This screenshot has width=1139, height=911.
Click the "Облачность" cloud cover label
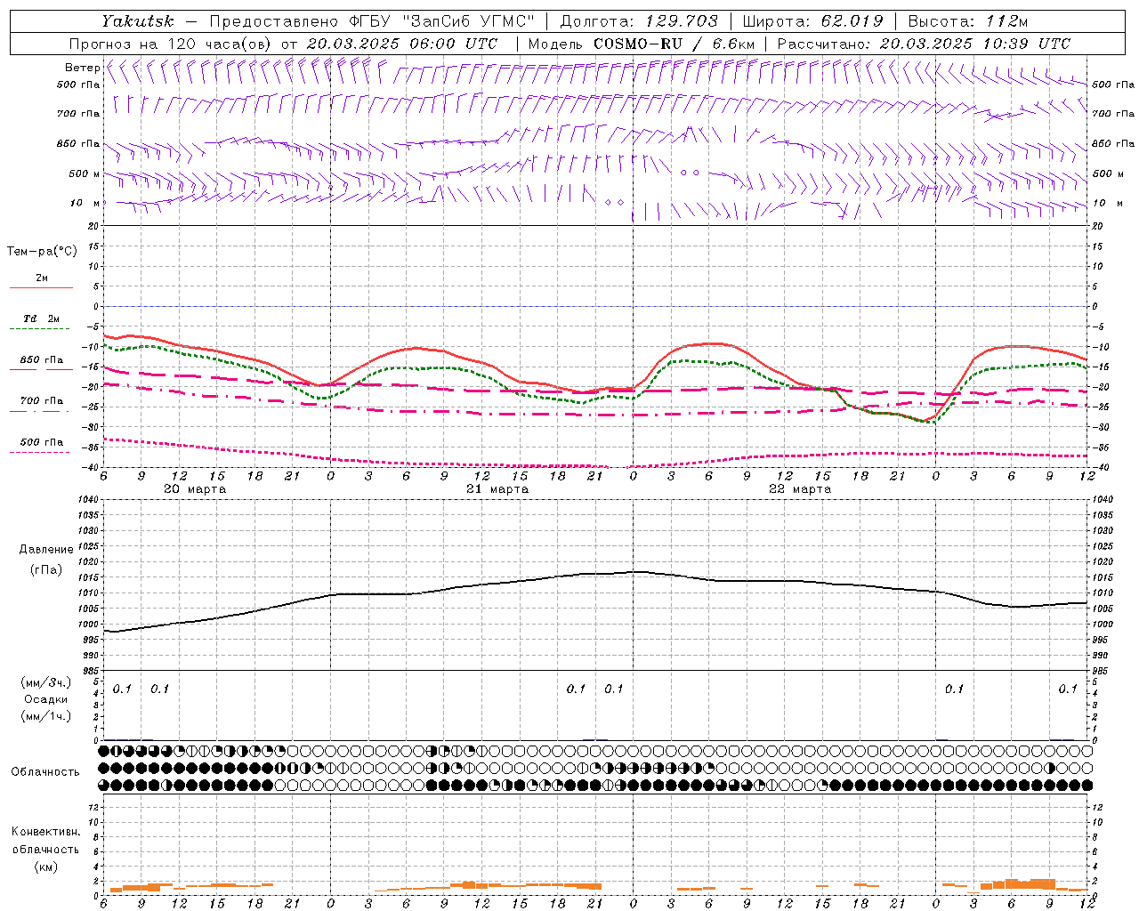45,772
